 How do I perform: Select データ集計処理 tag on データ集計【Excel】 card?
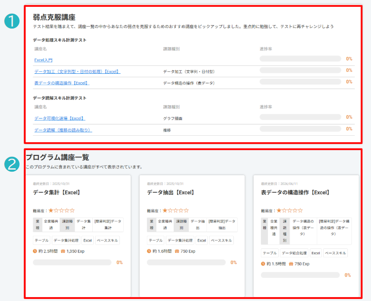coord(66,241)
